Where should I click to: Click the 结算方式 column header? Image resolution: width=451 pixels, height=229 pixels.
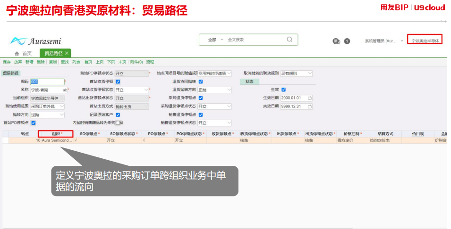pyautogui.click(x=385, y=134)
